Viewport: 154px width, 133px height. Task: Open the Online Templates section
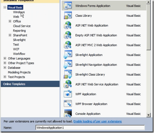coord(30,84)
